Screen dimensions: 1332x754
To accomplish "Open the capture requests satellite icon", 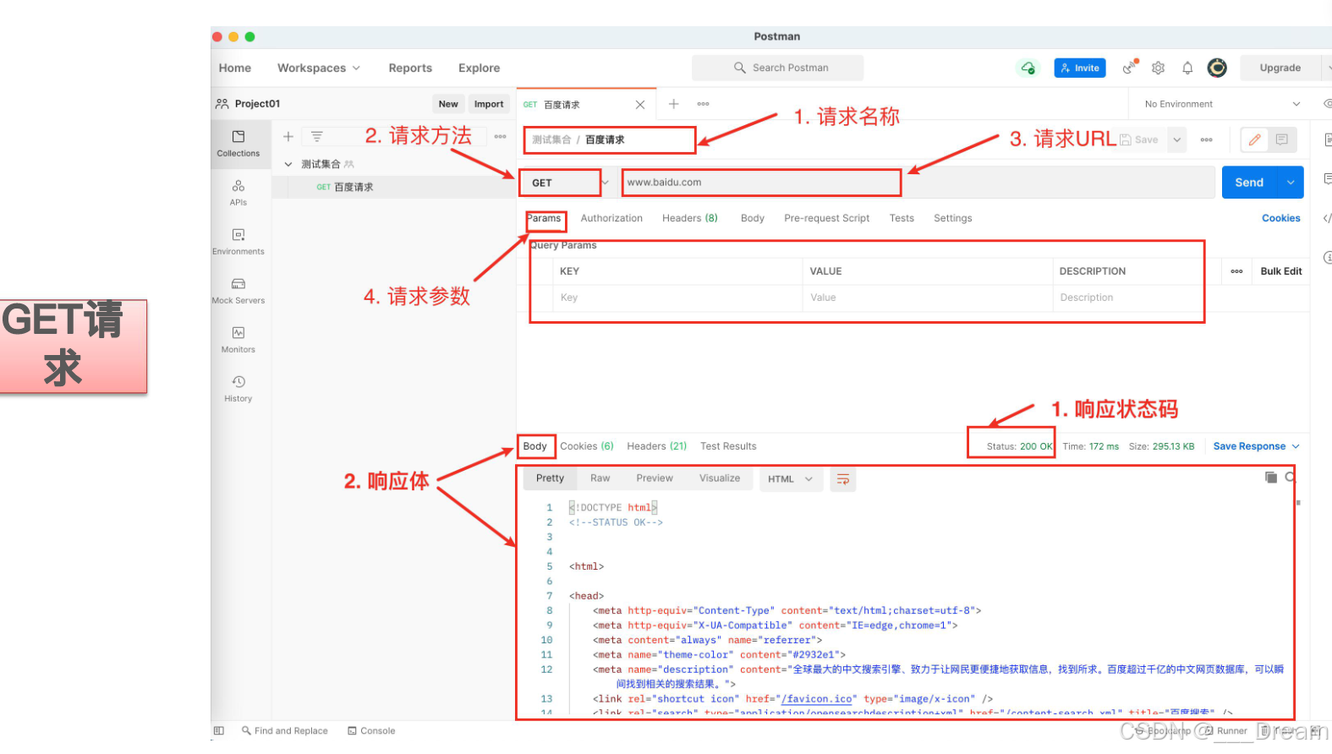I will [x=1130, y=68].
